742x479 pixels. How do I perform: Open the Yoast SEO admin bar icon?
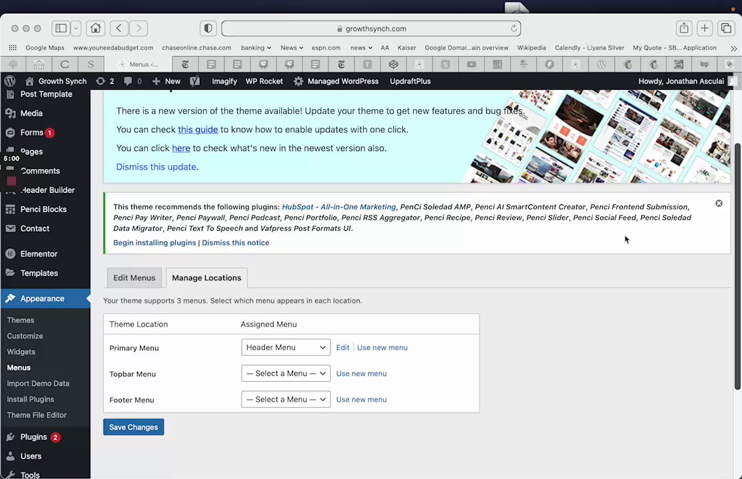click(194, 81)
